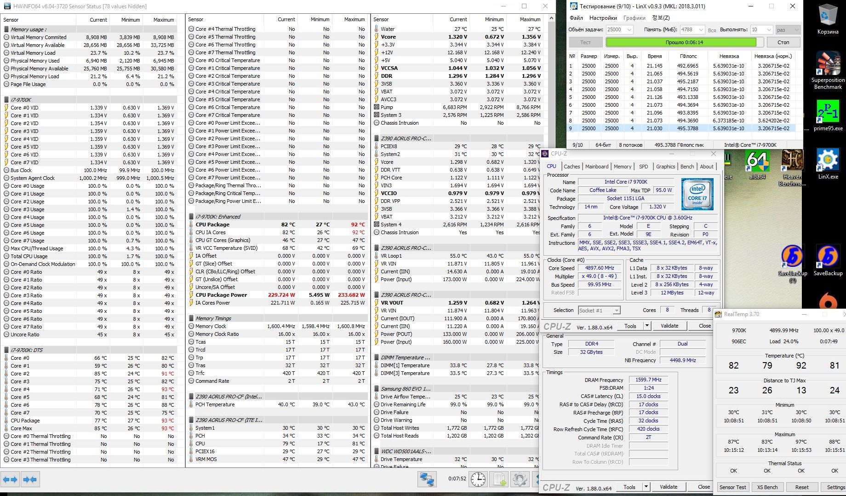Switch to the Caches tab in CPU-Z
This screenshot has width=846, height=496.
point(572,167)
